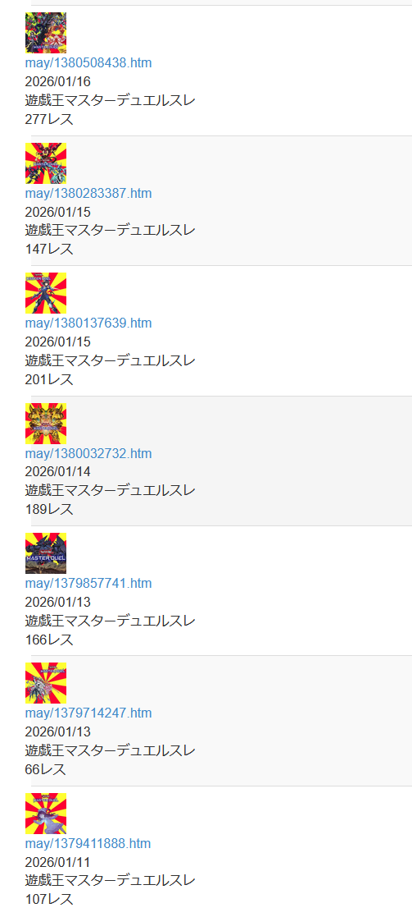The height and width of the screenshot is (908, 412).
Task: Click Master Duel thumbnail above may/1379857741.htm
Action: (x=46, y=553)
